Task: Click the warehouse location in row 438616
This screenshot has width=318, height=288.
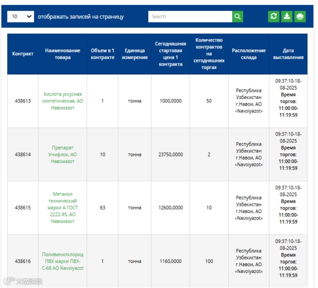Action: [249, 261]
